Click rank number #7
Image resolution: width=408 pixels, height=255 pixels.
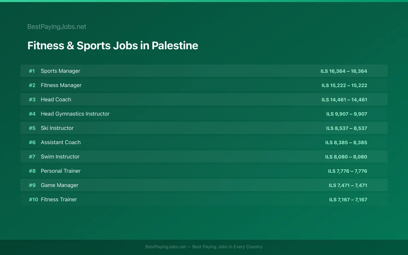coord(32,157)
